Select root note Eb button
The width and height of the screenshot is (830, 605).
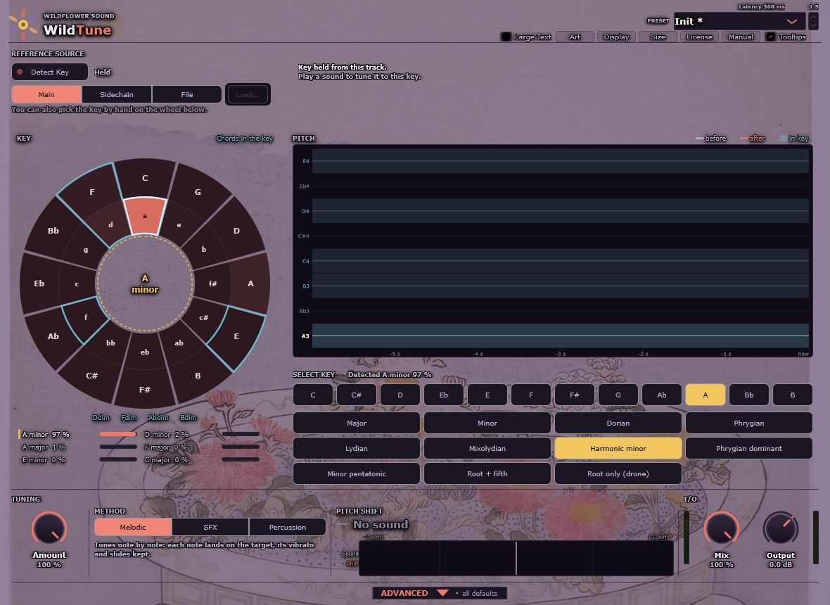tap(444, 395)
